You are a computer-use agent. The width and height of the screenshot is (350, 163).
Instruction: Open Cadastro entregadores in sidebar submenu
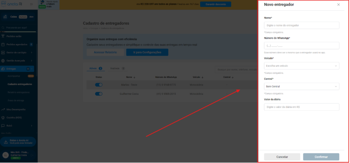20,84
